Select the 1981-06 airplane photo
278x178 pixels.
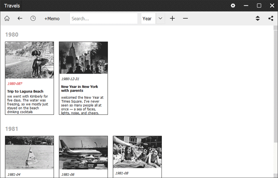(83, 152)
